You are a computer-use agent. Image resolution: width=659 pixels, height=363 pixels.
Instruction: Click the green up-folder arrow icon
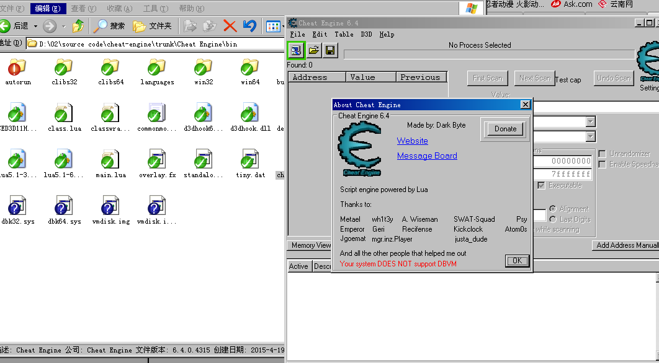point(78,25)
